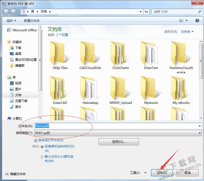Open the 视频 library
This screenshot has width=204, height=181.
16,83
